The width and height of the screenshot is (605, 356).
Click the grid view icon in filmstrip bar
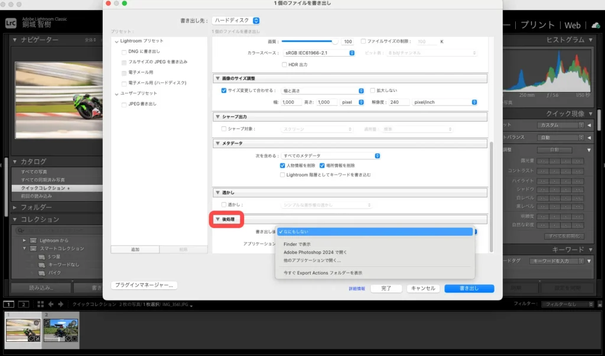[40, 304]
